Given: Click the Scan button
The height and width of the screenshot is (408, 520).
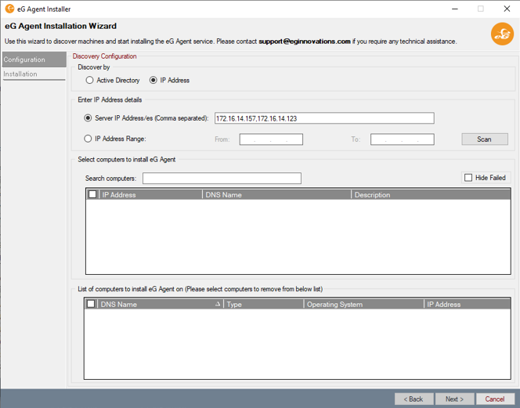Looking at the screenshot, I should [x=485, y=139].
